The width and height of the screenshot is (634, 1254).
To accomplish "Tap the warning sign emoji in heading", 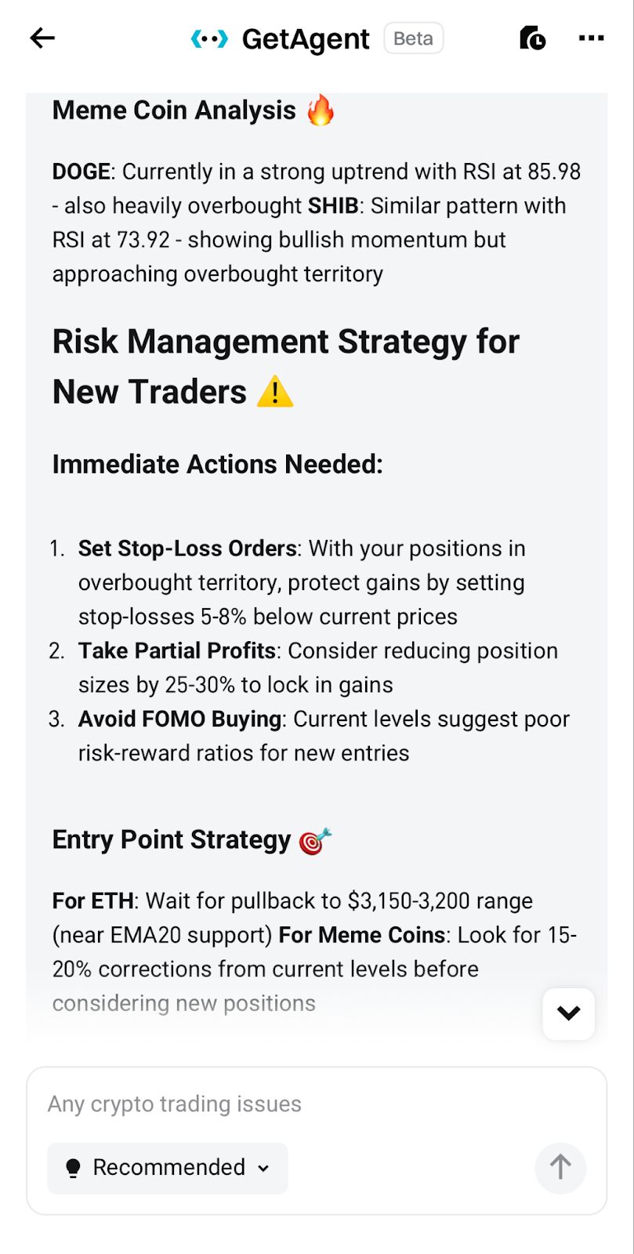I will [275, 391].
